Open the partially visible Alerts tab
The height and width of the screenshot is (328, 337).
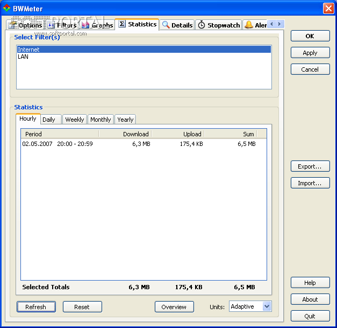tap(255, 25)
